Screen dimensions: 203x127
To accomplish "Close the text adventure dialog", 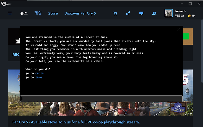I will click(178, 29).
